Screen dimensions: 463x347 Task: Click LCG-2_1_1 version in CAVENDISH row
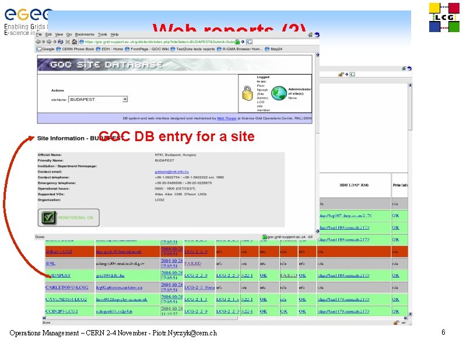click(196, 299)
